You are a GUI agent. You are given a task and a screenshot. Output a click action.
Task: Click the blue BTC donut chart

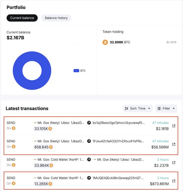[18, 71]
